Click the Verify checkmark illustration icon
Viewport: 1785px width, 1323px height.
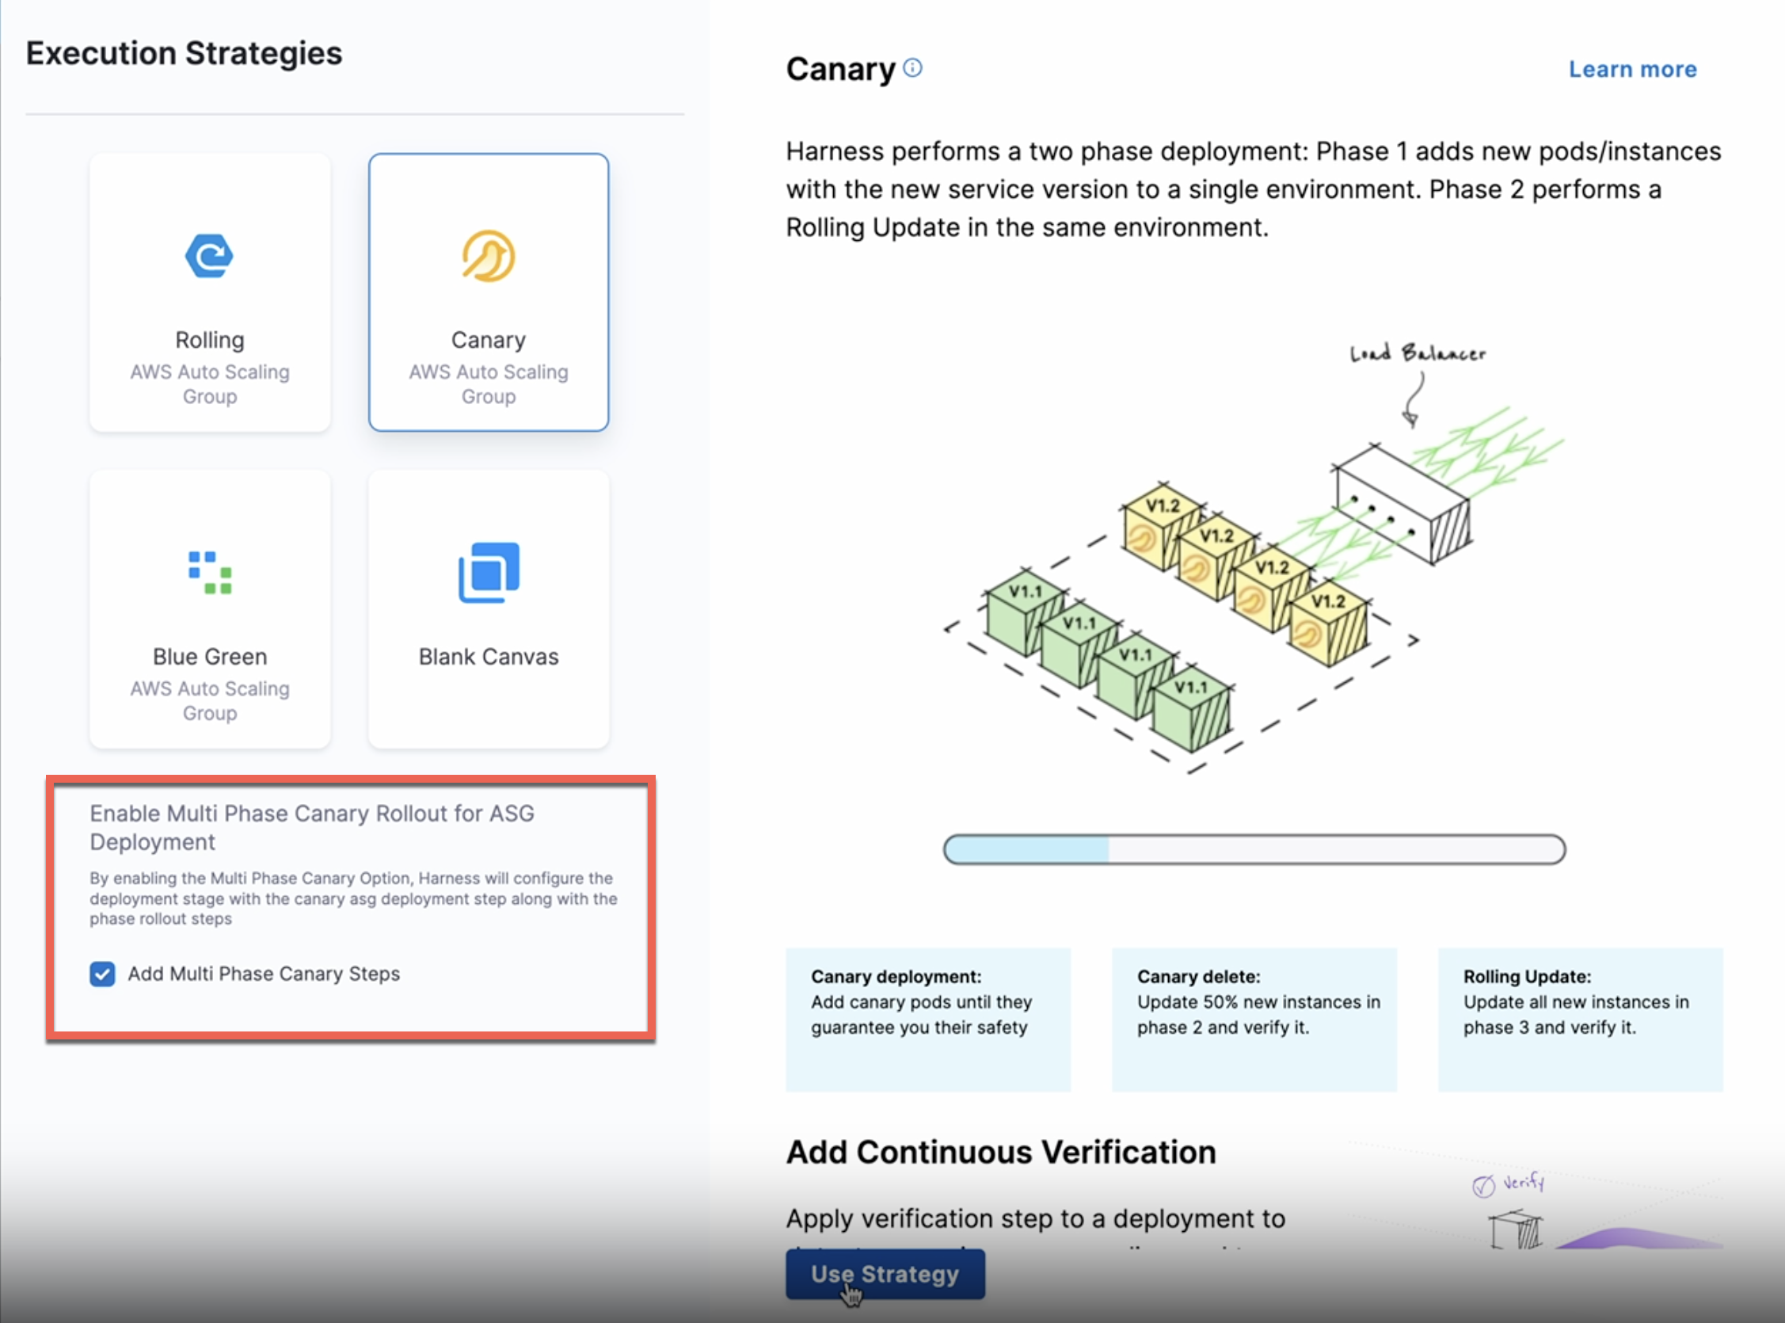(1483, 1186)
